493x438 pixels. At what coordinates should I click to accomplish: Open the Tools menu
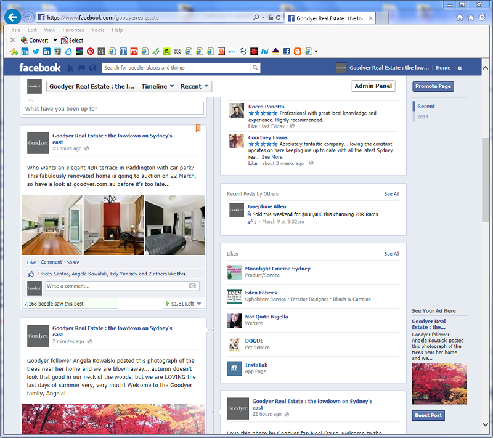coord(98,30)
